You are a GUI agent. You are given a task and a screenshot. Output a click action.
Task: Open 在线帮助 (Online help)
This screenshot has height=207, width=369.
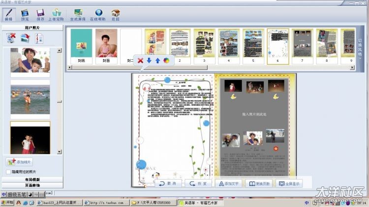[x=98, y=14]
